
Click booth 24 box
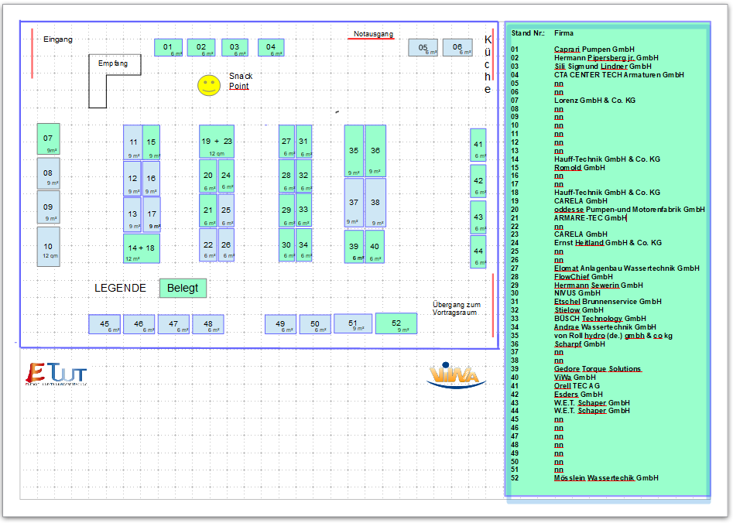click(x=226, y=176)
